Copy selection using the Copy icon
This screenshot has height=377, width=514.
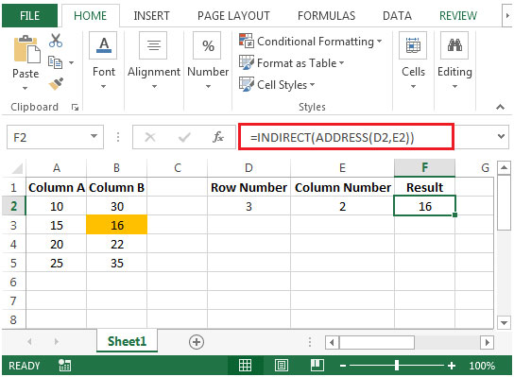55,62
